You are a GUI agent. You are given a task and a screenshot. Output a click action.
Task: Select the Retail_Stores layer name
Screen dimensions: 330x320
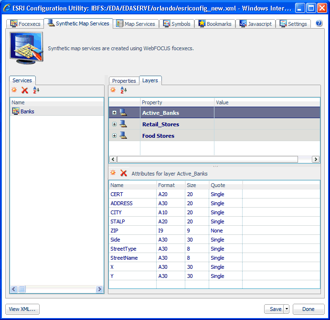(x=161, y=124)
